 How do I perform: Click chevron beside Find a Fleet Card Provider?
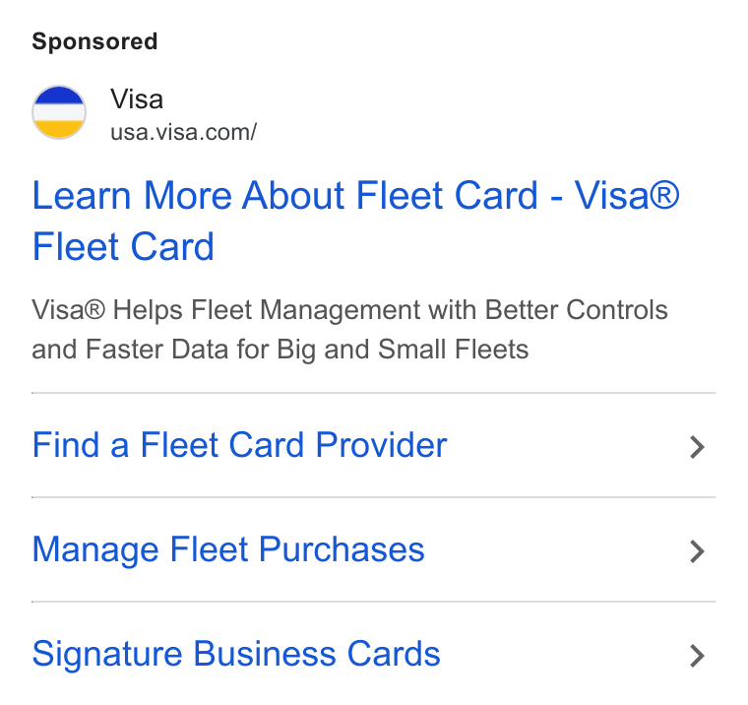tap(697, 447)
